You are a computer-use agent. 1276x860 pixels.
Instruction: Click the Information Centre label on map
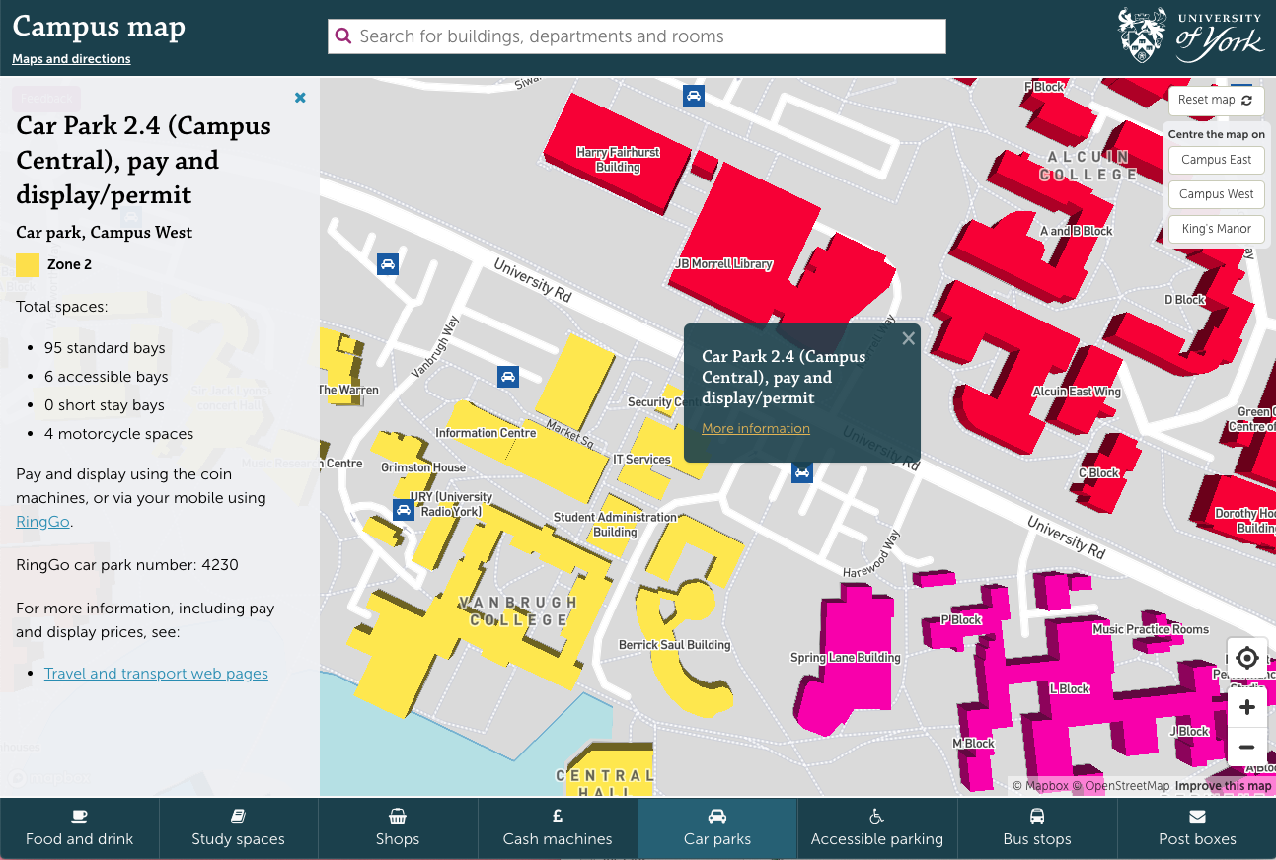(x=486, y=433)
